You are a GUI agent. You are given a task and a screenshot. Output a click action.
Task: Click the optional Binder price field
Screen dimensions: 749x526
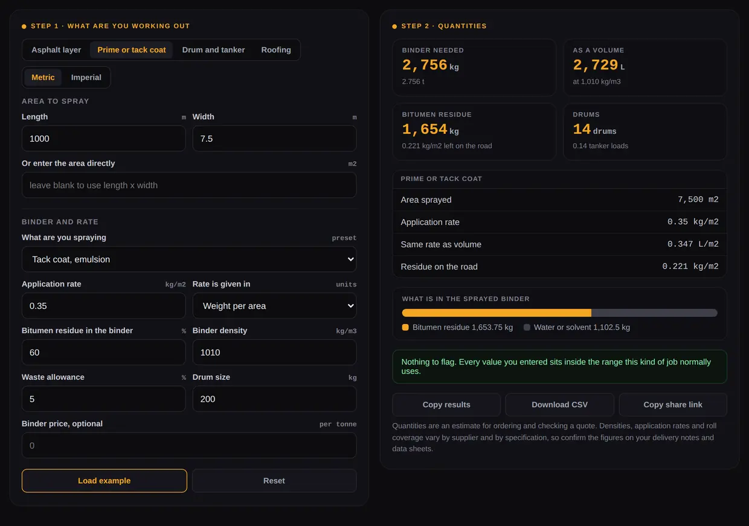pos(189,445)
